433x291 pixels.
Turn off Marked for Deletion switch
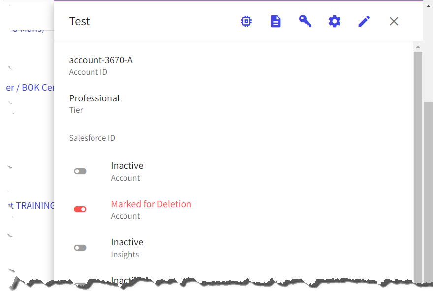80,209
